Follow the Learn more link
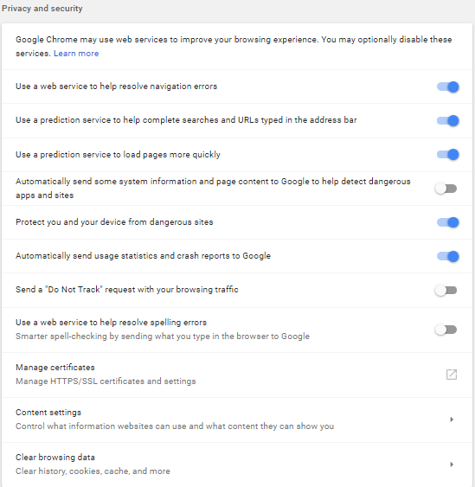The height and width of the screenshot is (487, 475). 76,54
